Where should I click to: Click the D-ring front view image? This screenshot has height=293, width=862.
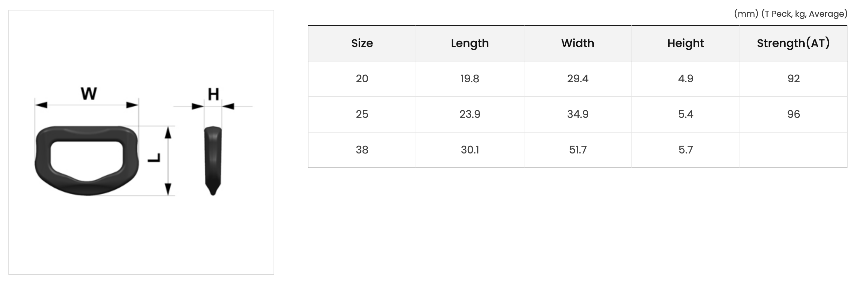87,160
